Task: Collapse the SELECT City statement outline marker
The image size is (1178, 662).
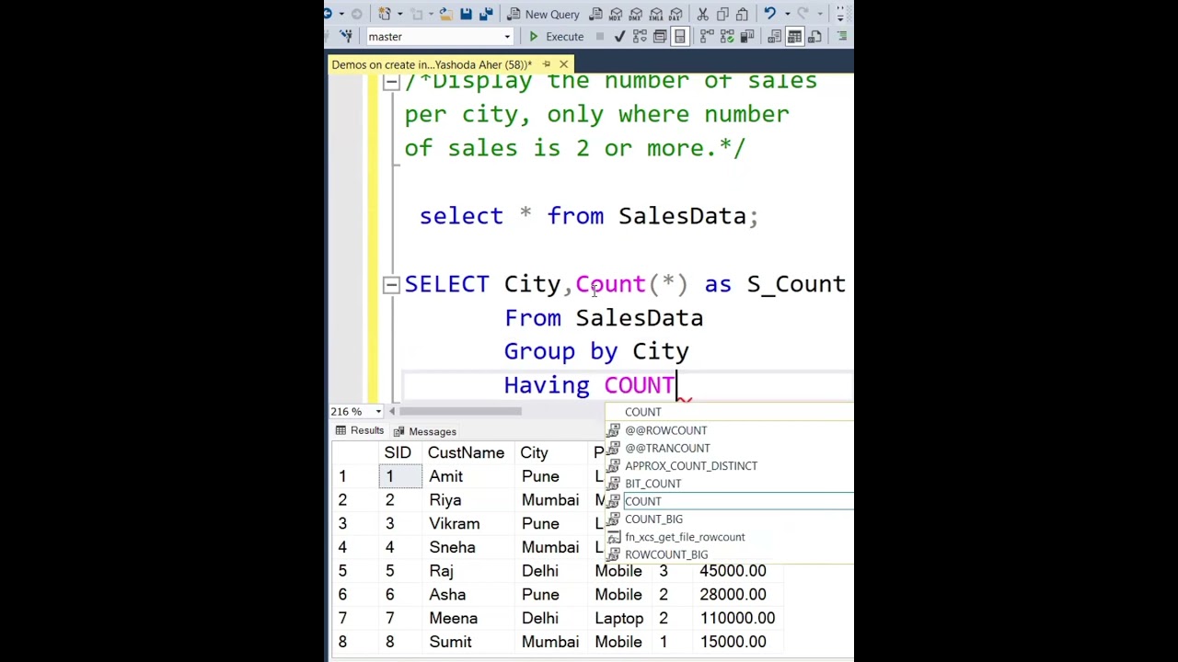Action: click(x=391, y=285)
